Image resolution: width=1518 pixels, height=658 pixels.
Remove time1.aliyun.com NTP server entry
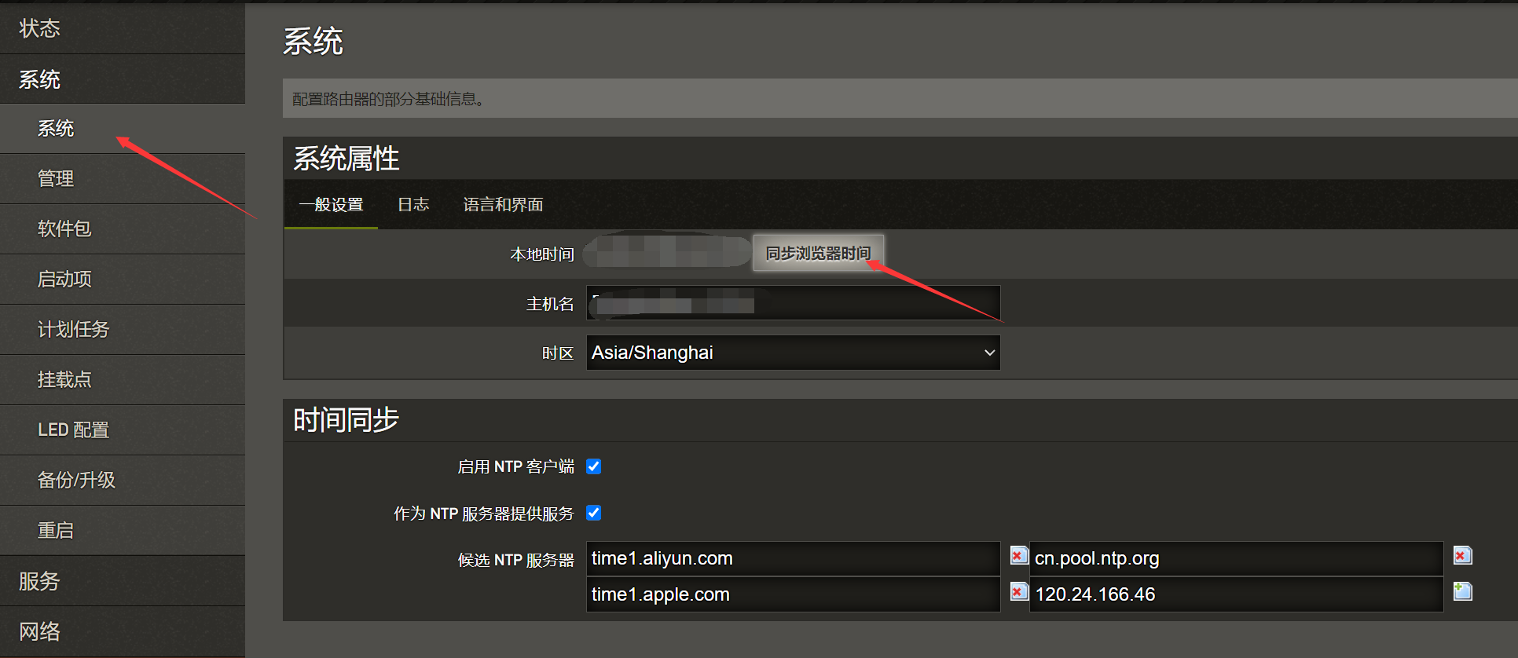pos(1019,556)
